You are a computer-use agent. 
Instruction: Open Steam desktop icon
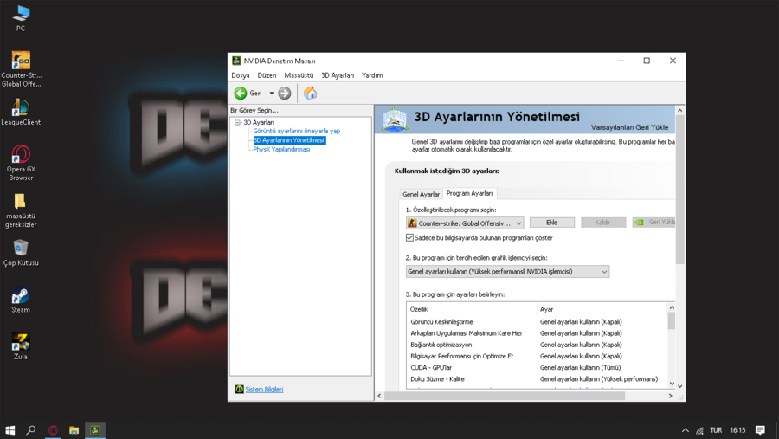tap(21, 297)
